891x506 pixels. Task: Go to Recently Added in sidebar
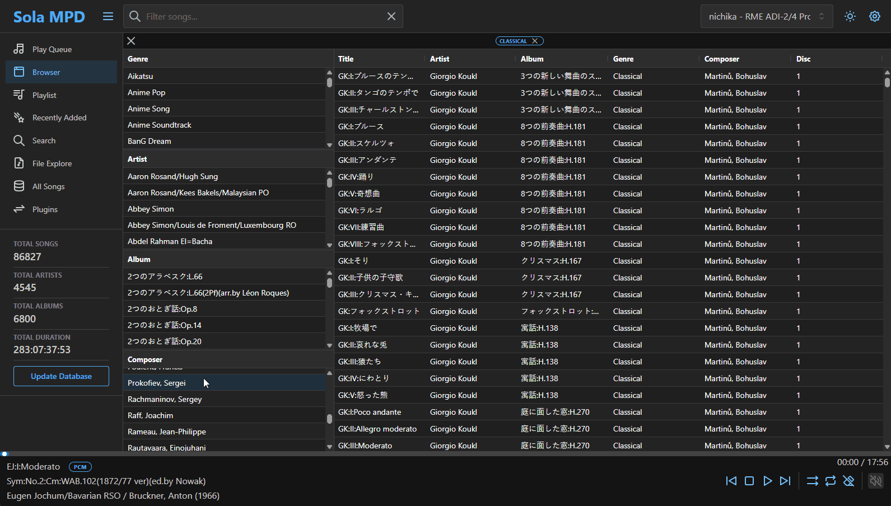pyautogui.click(x=59, y=118)
